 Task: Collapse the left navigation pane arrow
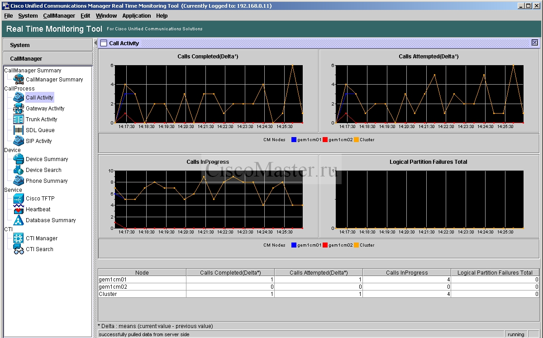coord(95,43)
